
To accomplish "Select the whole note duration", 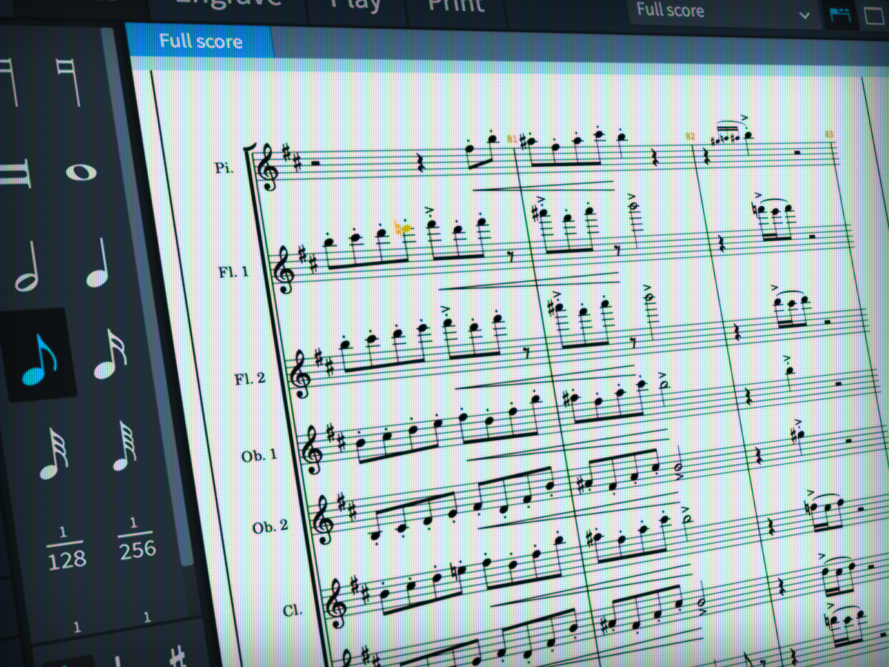I will click(x=81, y=172).
